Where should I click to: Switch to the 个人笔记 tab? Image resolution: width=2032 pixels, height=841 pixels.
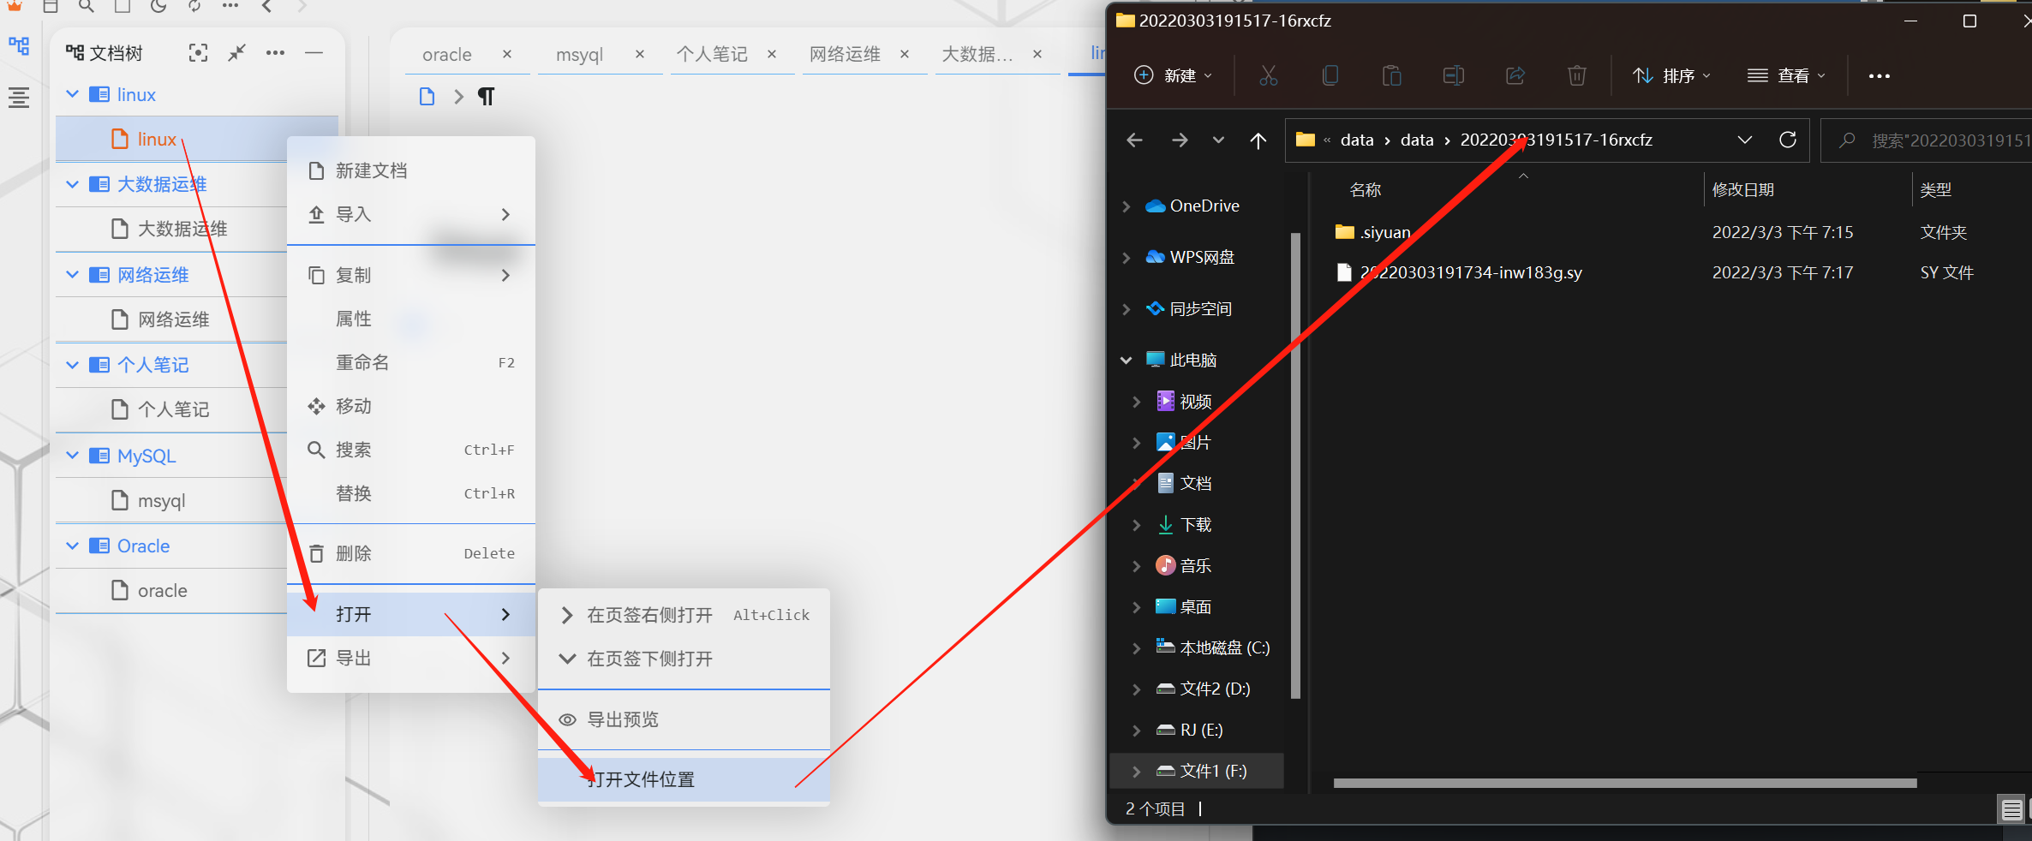pos(711,55)
